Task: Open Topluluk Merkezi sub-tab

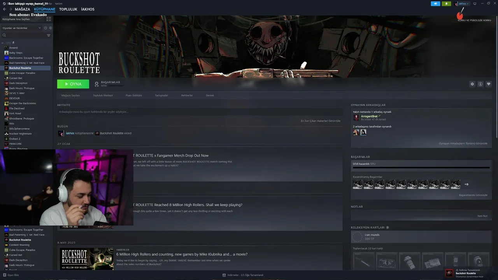Action: [103, 95]
